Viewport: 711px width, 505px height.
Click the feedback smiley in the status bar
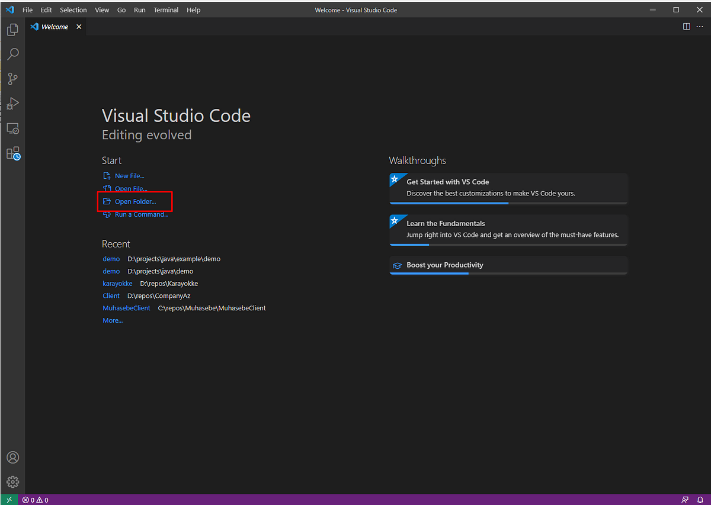click(685, 499)
